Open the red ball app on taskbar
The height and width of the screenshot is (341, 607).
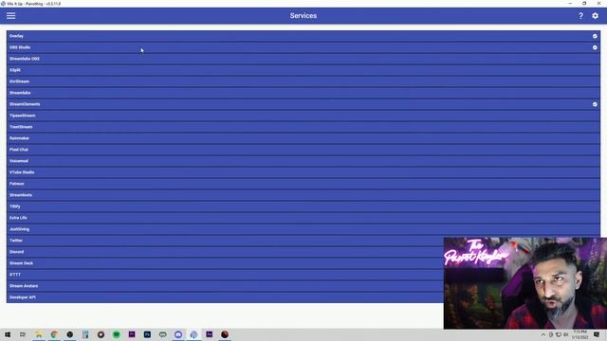[225, 334]
